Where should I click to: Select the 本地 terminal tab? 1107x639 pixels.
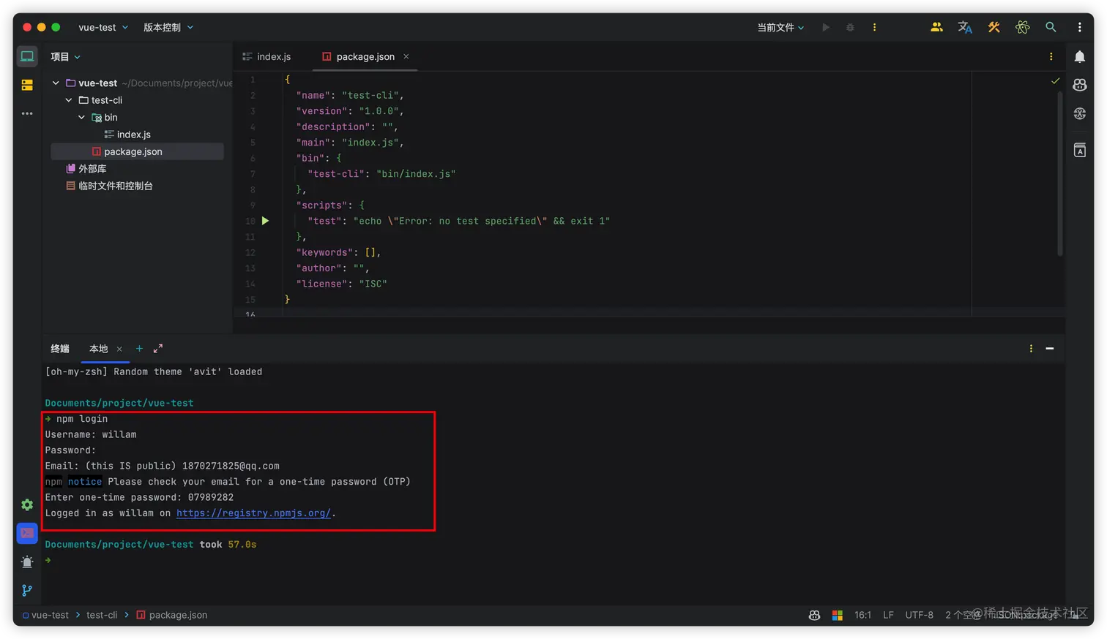click(x=98, y=349)
